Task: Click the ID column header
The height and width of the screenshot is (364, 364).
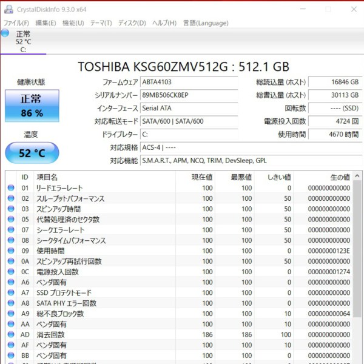Action: click(25, 177)
